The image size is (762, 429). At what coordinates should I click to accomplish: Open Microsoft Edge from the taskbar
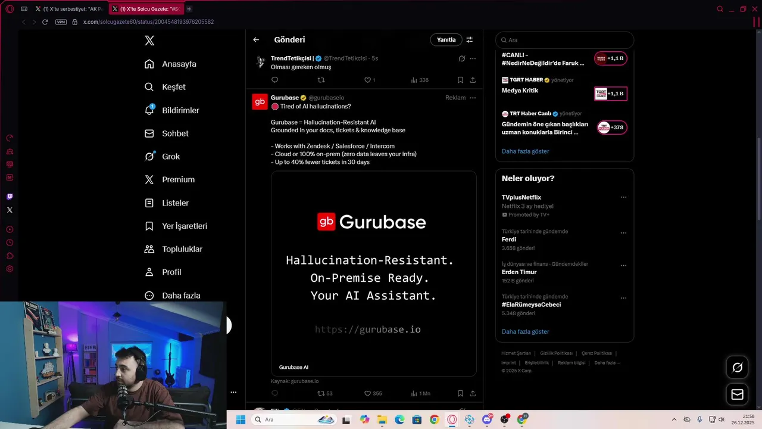coord(399,419)
